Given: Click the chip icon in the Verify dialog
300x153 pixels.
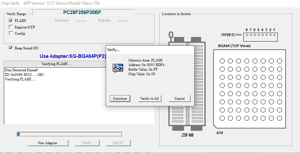Looking at the screenshot, I should tap(118, 68).
